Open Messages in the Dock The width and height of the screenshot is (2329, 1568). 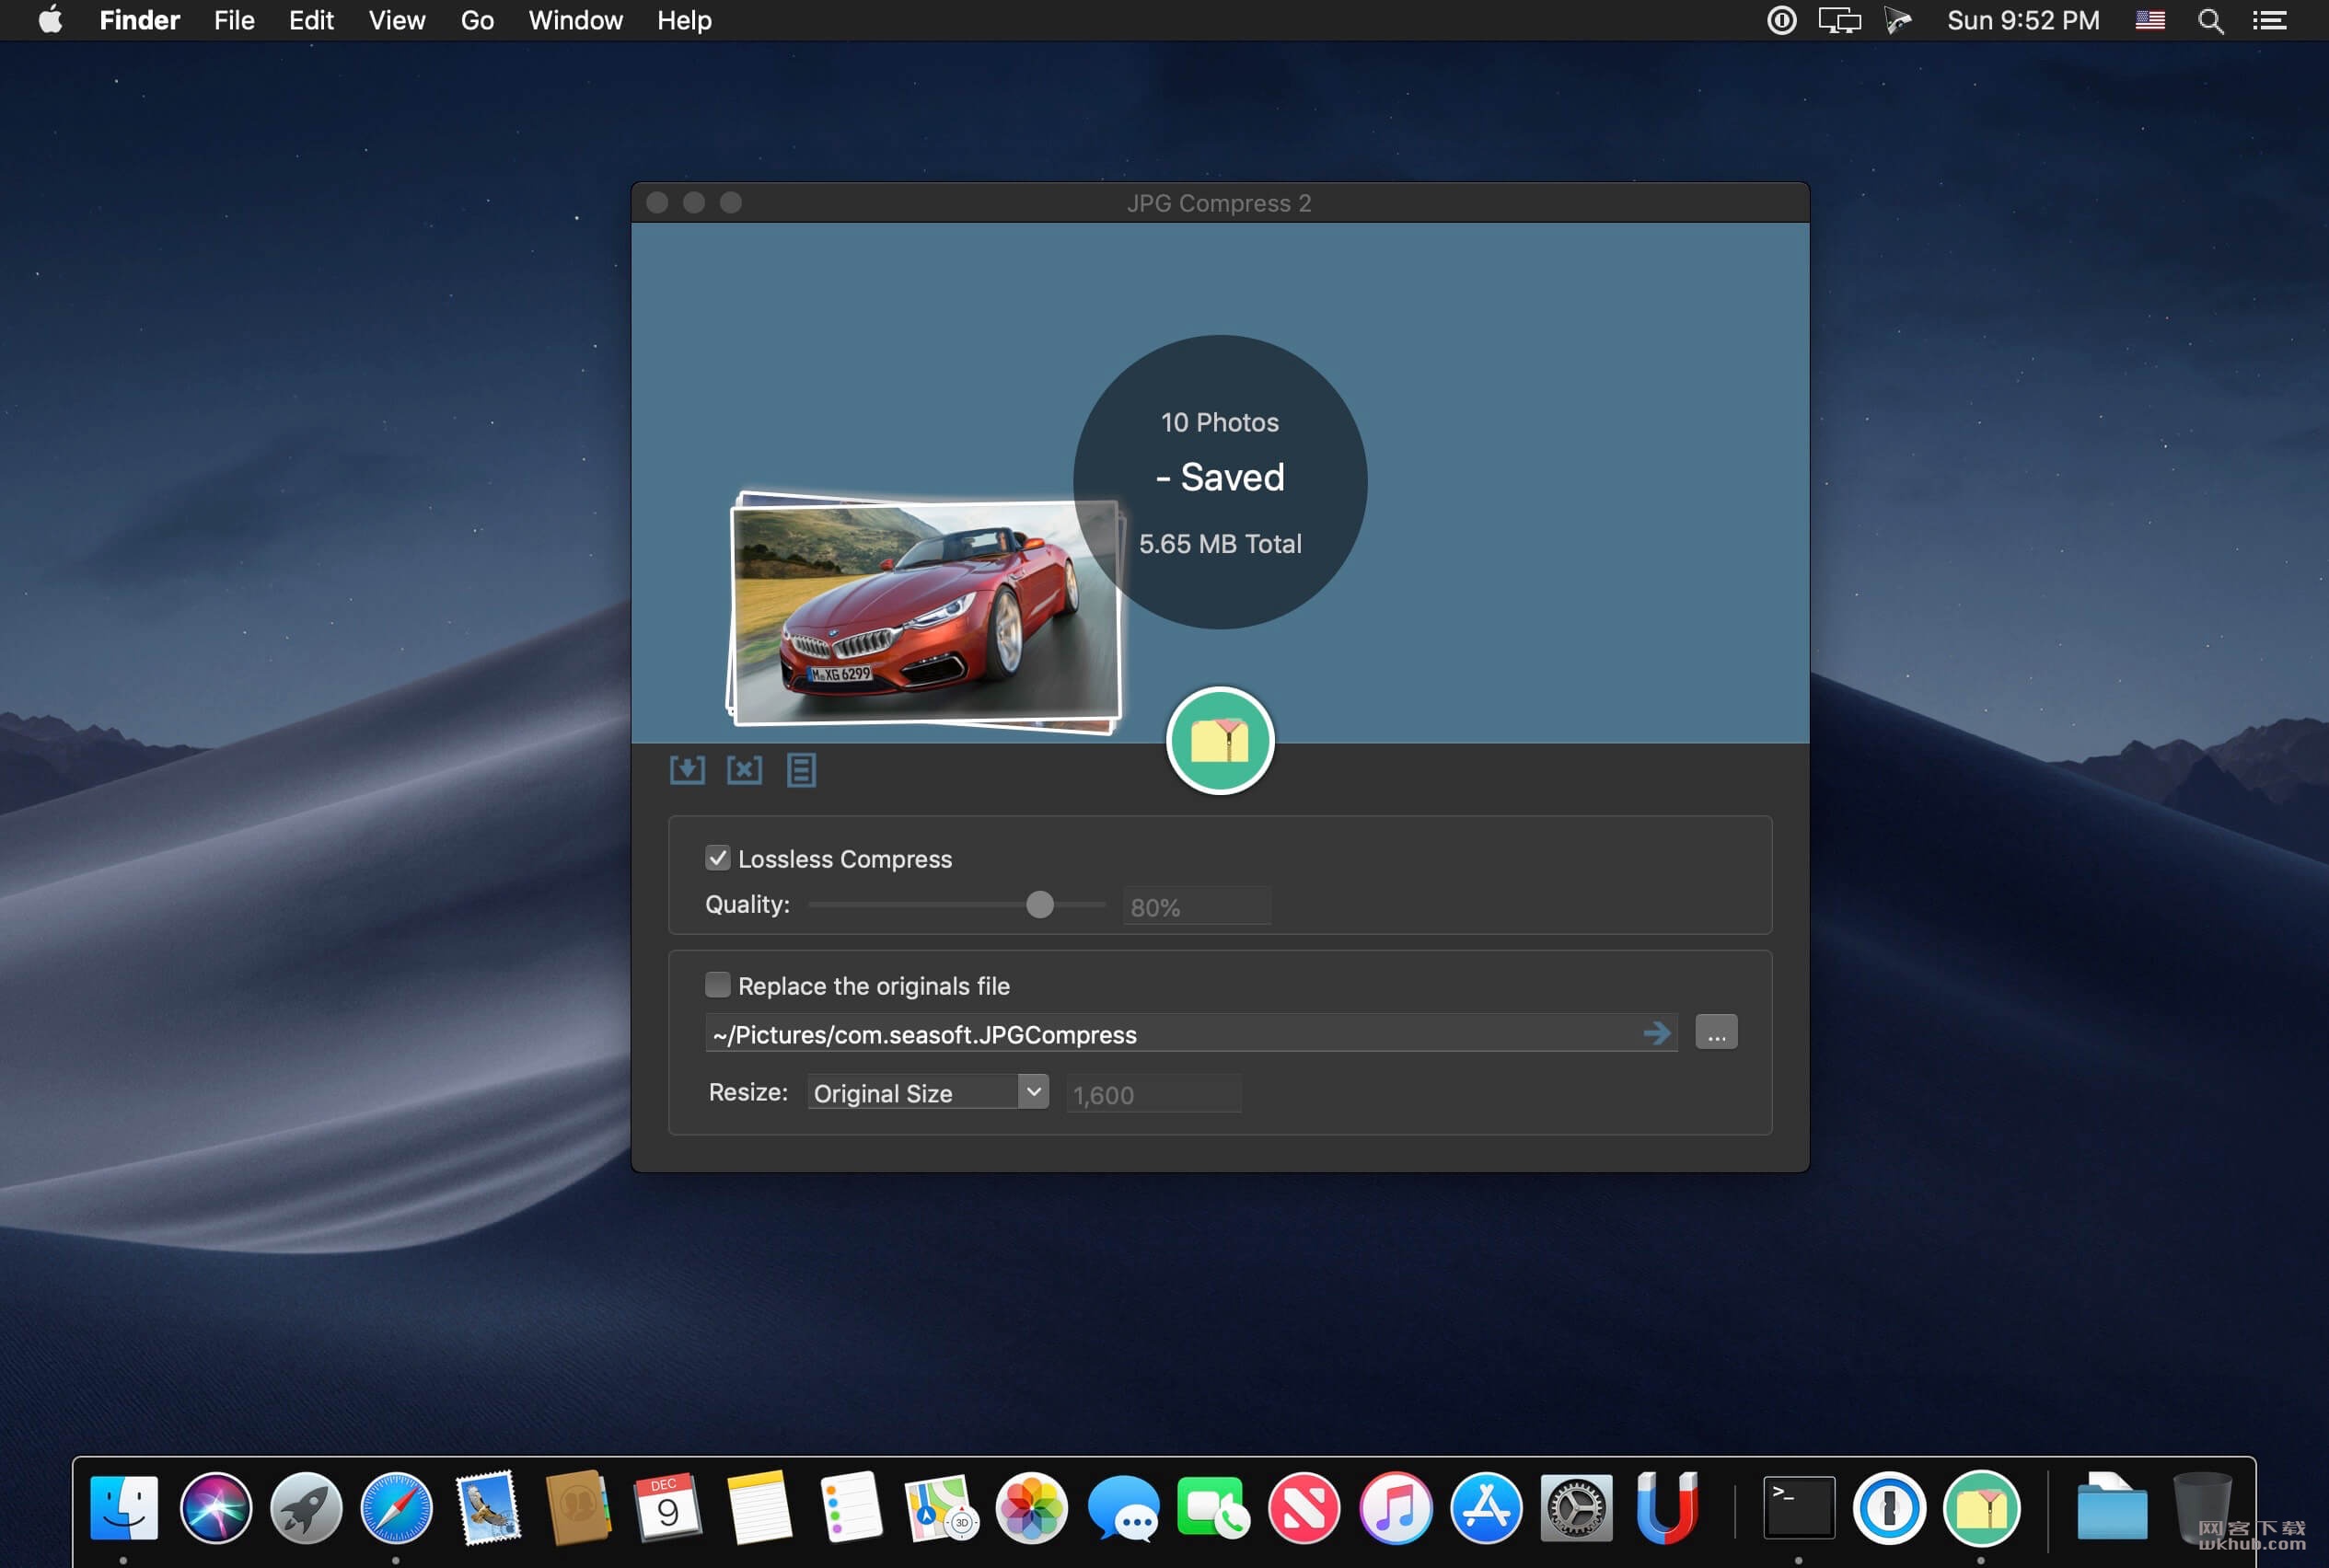(x=1122, y=1507)
